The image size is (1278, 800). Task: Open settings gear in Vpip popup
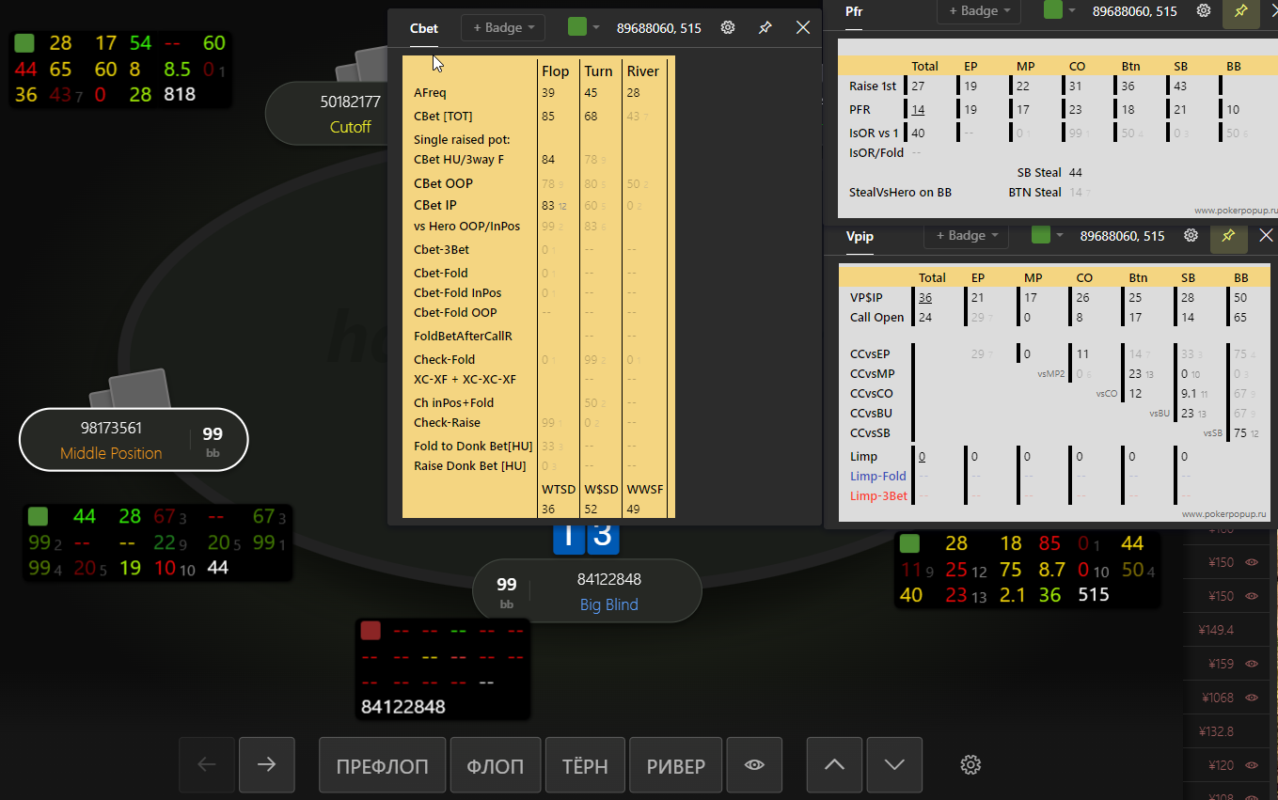click(x=1191, y=235)
